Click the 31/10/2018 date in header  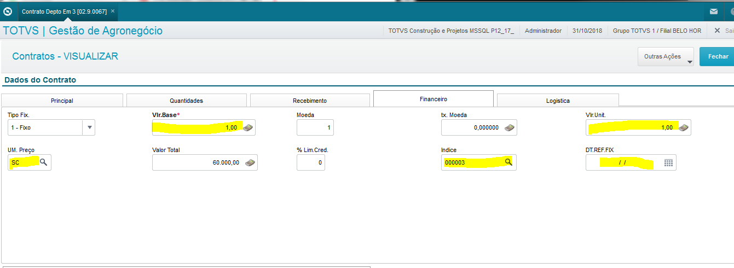(587, 31)
